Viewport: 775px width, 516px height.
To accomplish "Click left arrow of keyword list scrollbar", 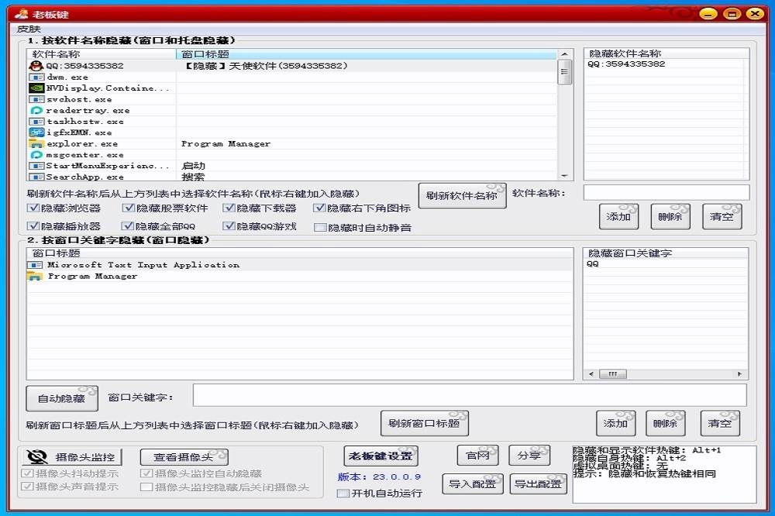I will pos(591,374).
